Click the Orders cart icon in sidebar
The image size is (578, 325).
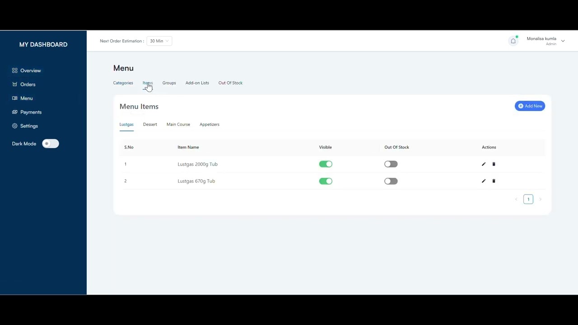(x=15, y=84)
